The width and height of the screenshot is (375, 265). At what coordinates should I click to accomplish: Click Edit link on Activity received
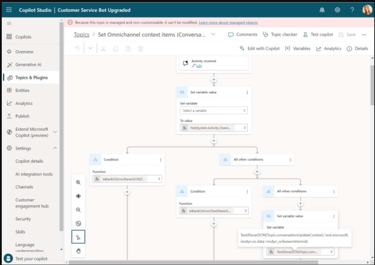199,66
